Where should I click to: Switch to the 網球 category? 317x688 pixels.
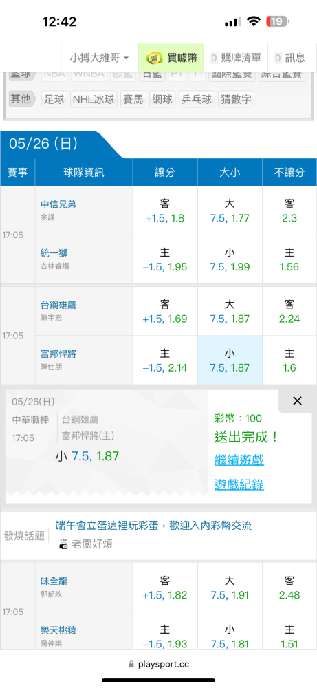[162, 99]
